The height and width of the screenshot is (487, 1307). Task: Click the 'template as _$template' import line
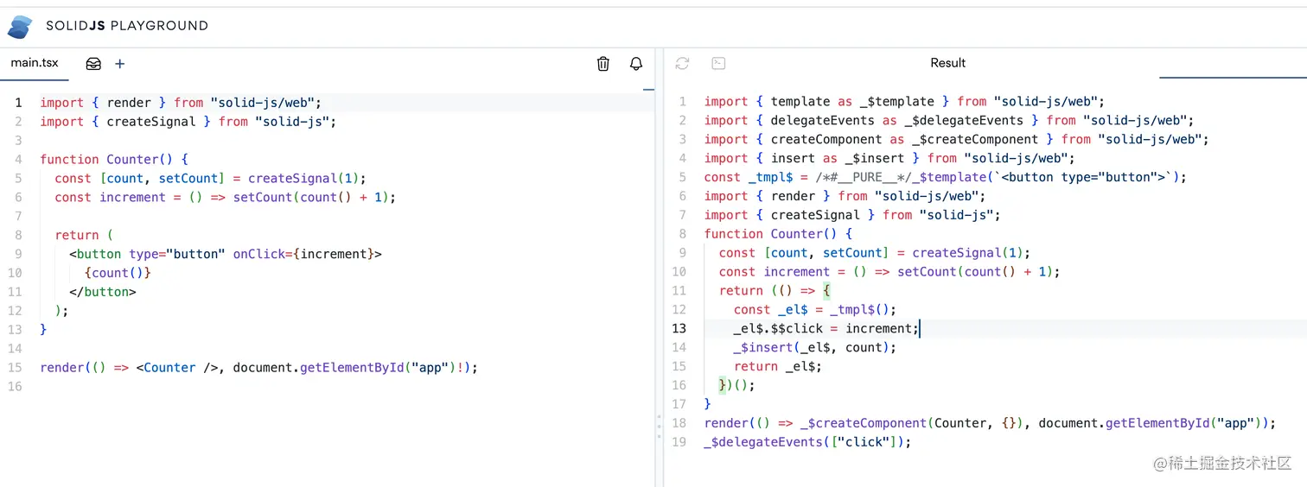click(x=905, y=102)
